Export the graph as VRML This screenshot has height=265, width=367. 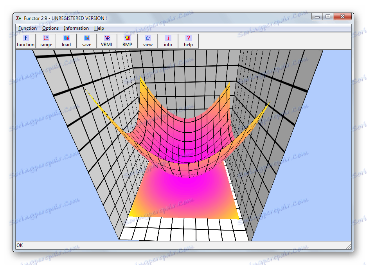coord(107,41)
